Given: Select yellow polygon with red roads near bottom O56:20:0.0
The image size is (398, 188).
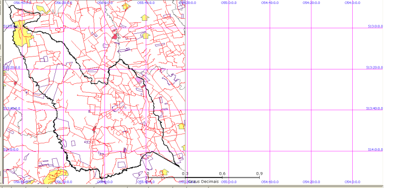Looking at the screenshot, I should tap(55, 176).
